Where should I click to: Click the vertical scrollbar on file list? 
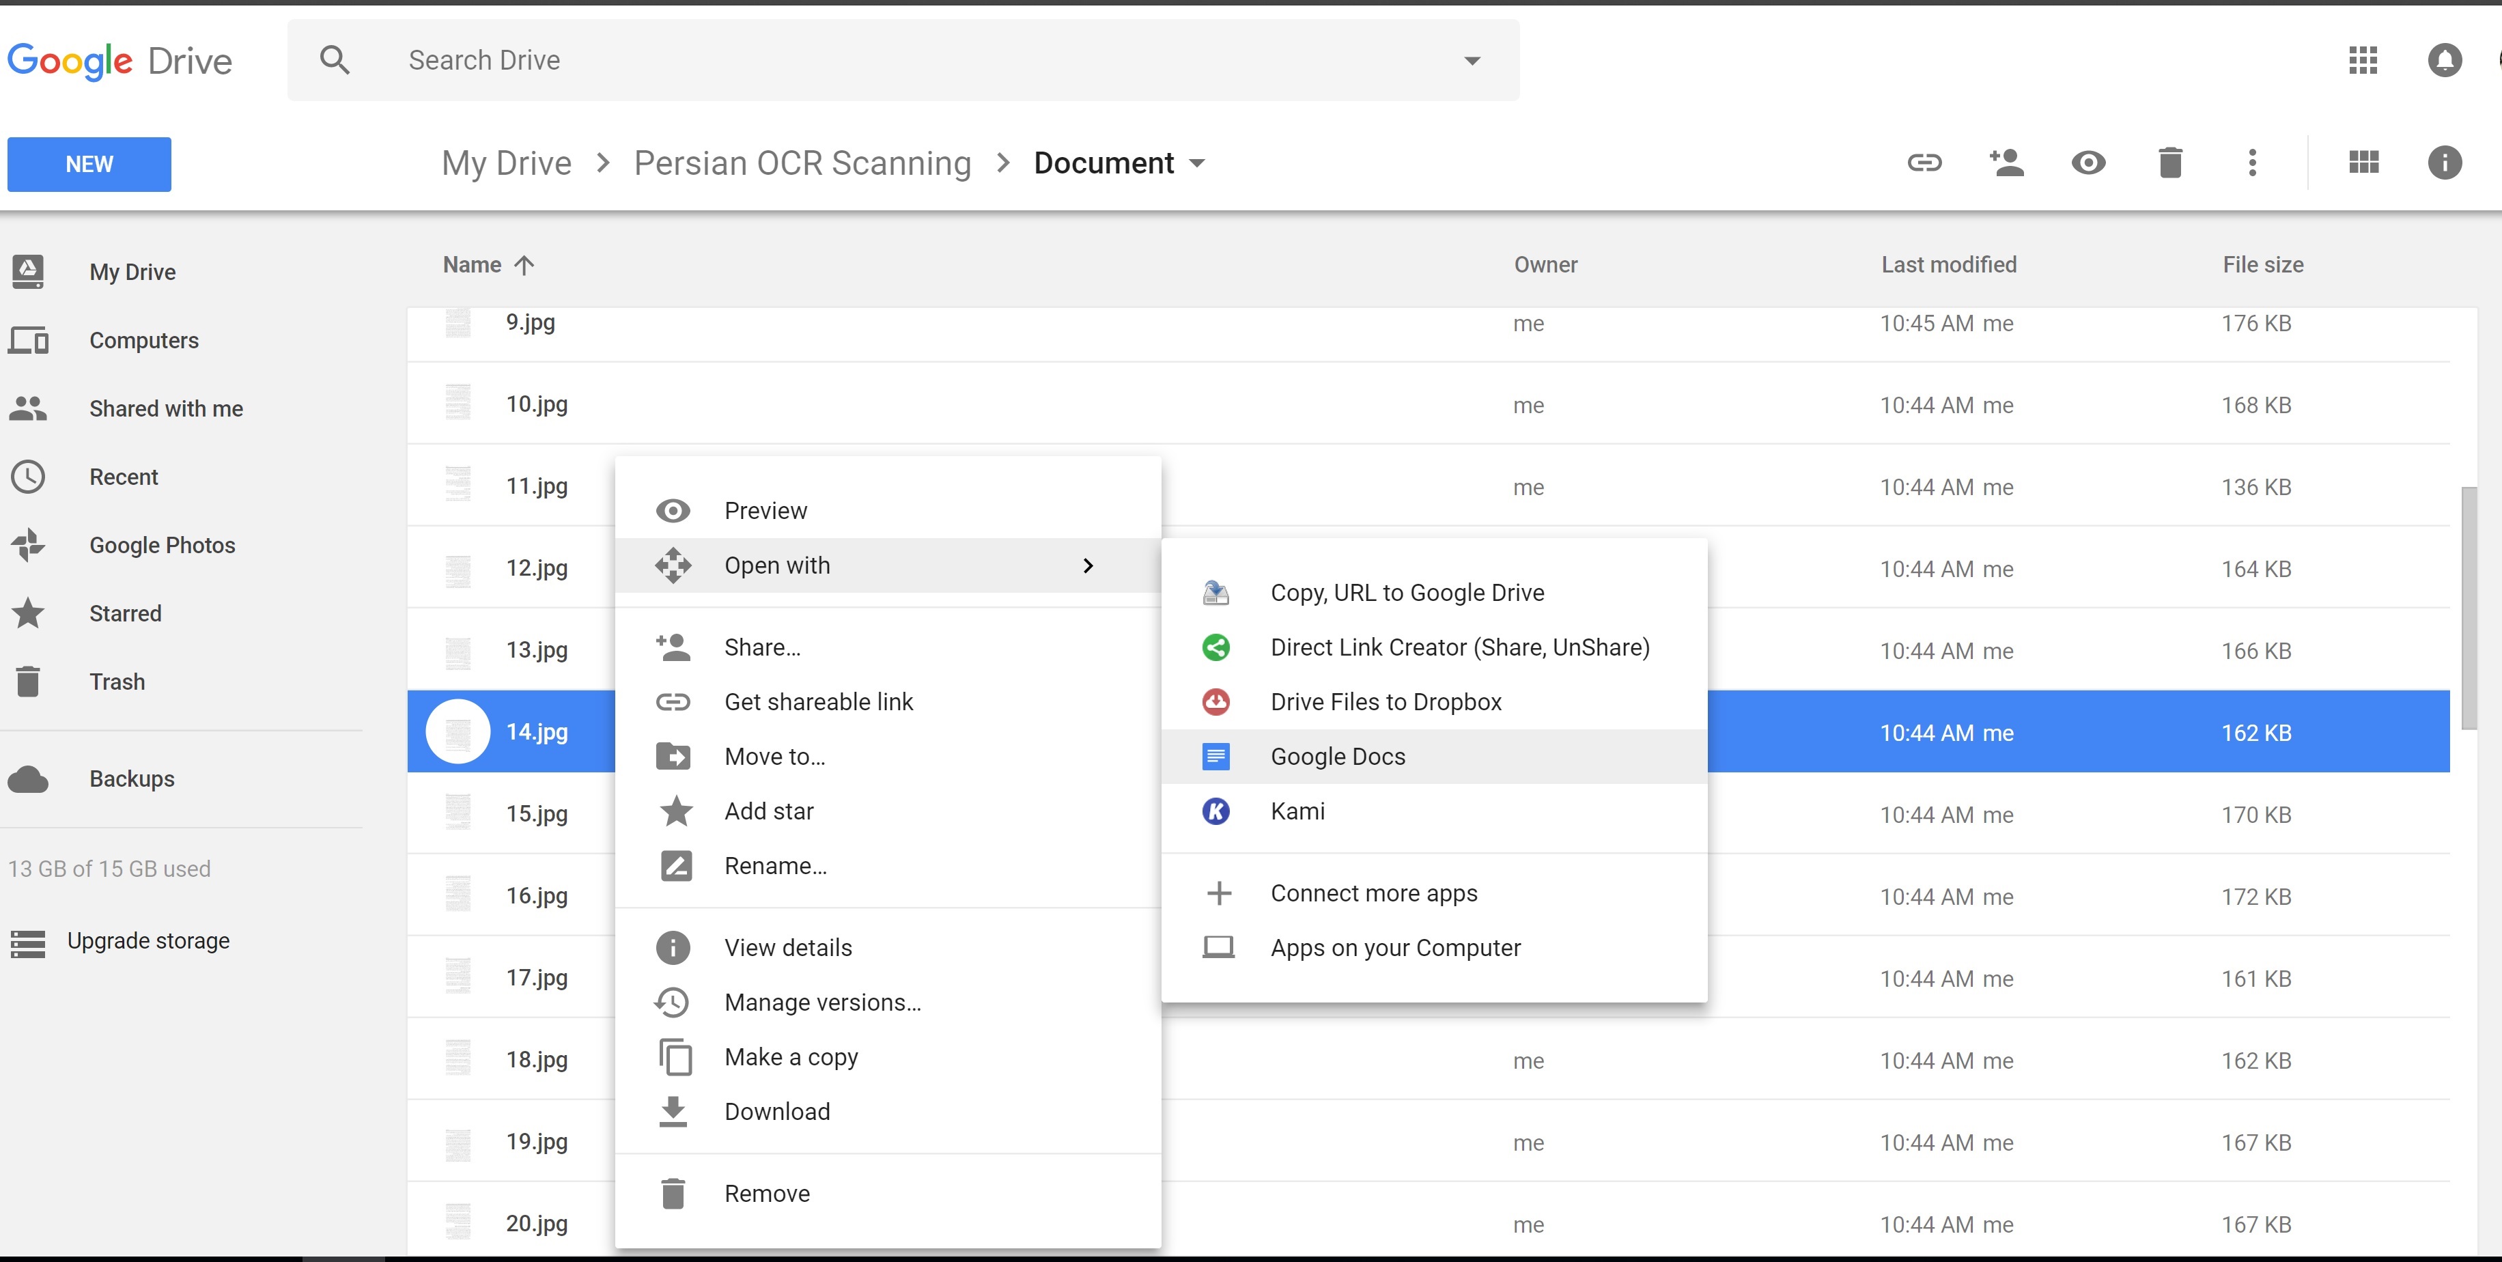tap(2468, 608)
